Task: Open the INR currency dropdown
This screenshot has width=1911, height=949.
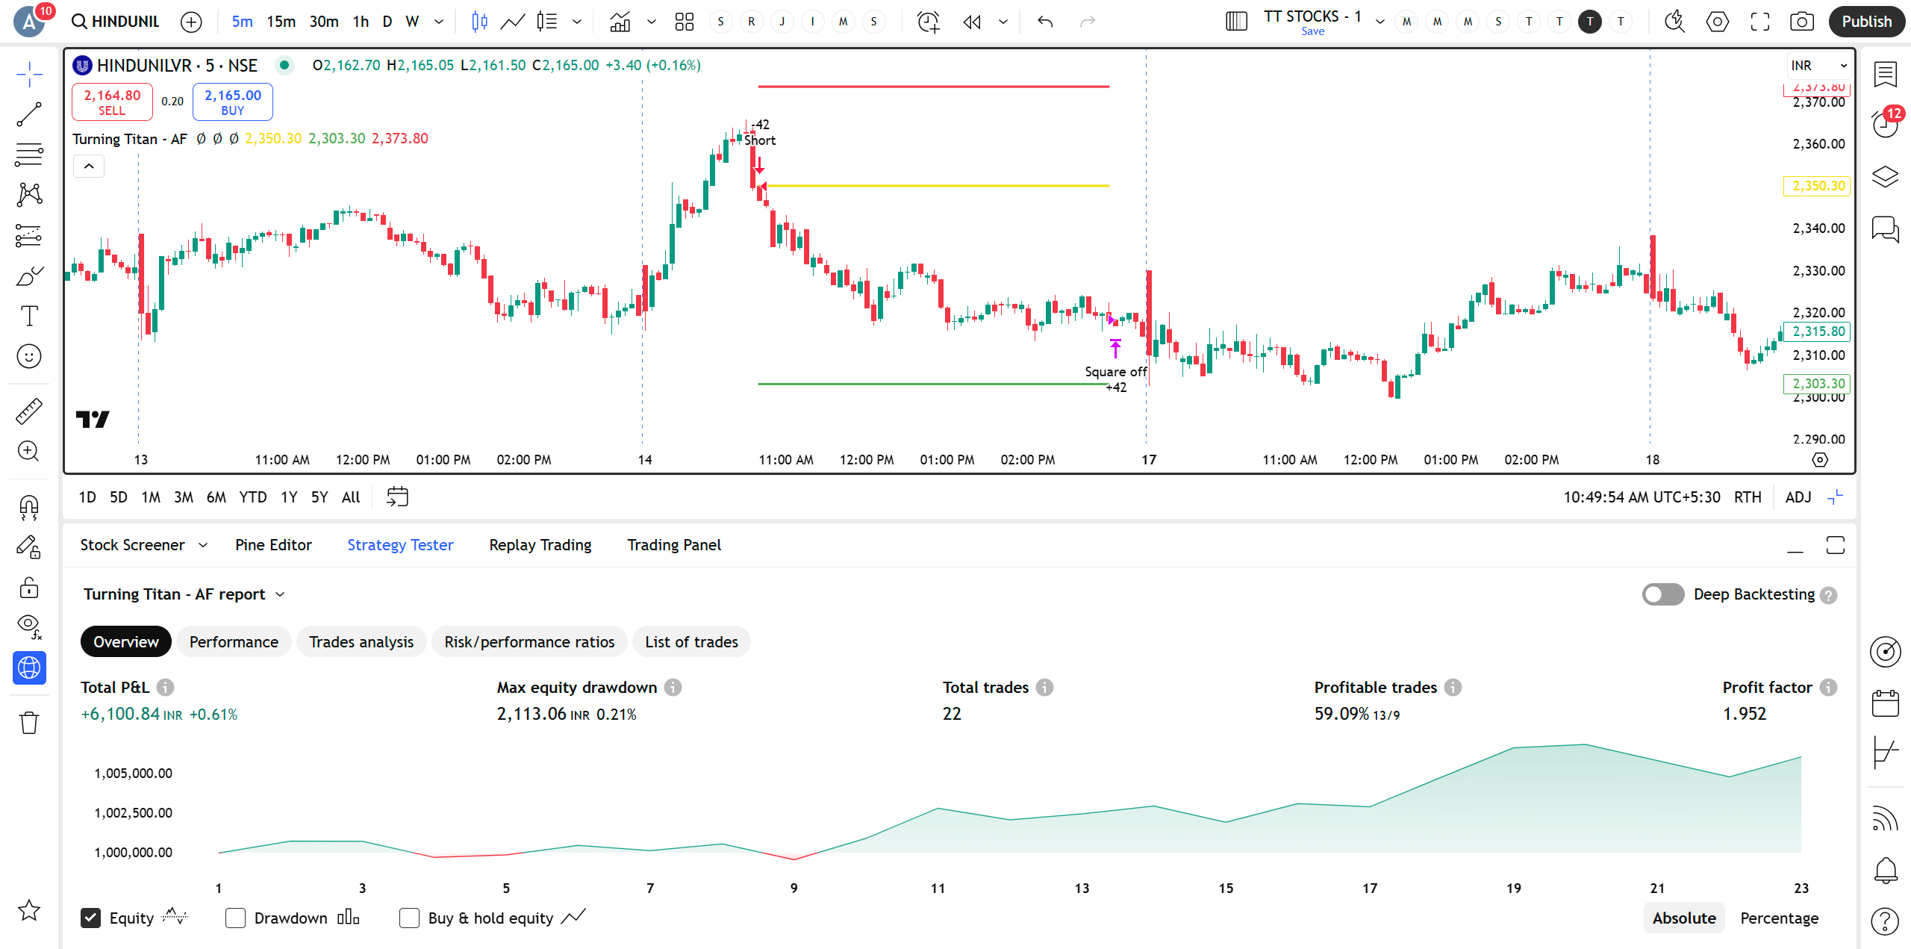Action: point(1818,66)
